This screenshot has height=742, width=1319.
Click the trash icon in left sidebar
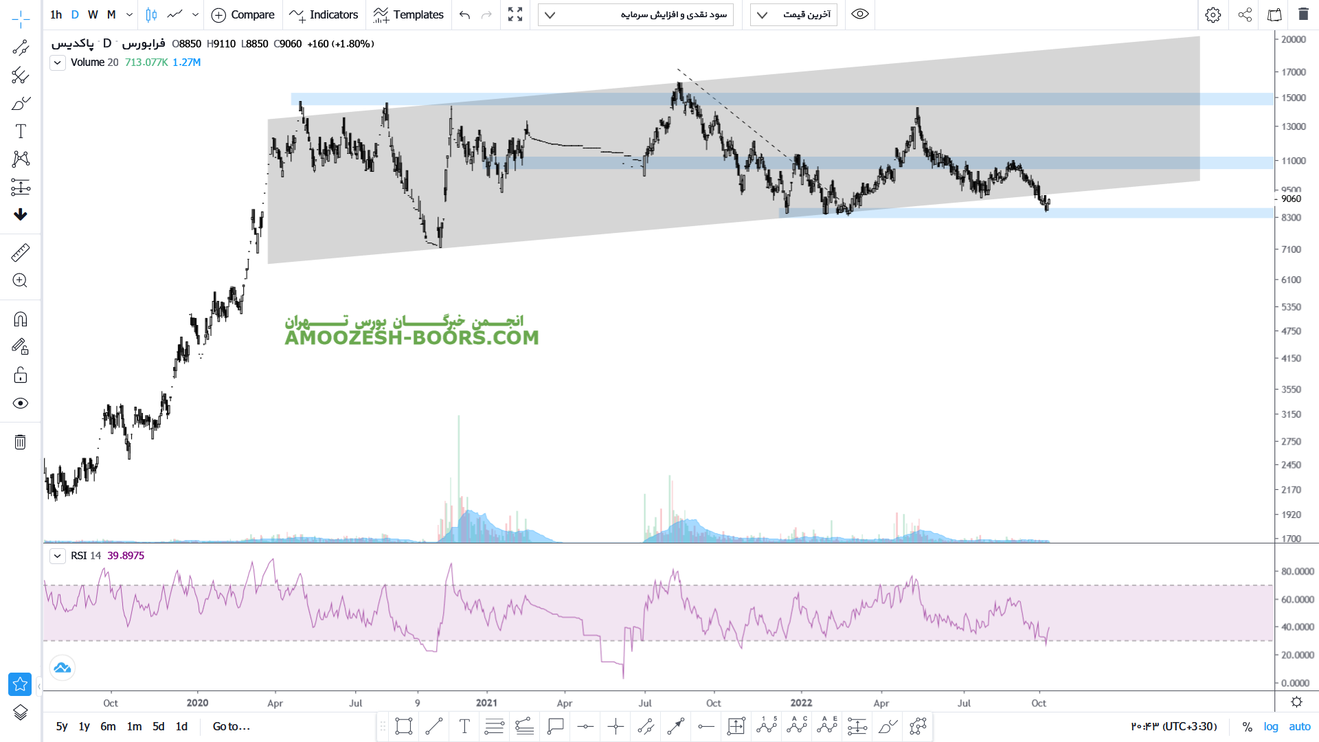coord(21,442)
